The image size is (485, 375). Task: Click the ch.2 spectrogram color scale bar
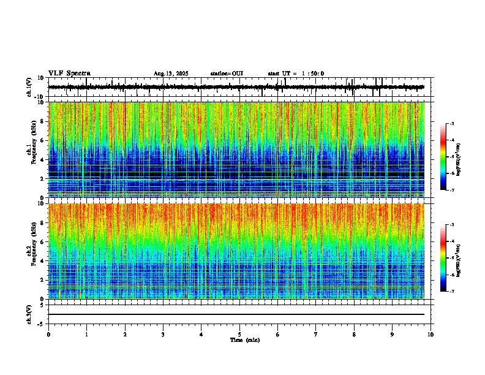[443, 258]
